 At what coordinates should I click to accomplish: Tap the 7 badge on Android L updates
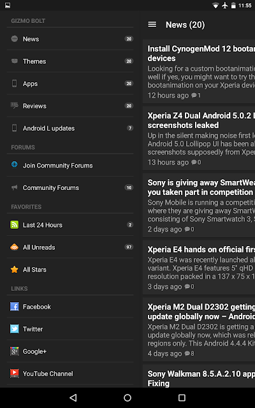click(130, 127)
